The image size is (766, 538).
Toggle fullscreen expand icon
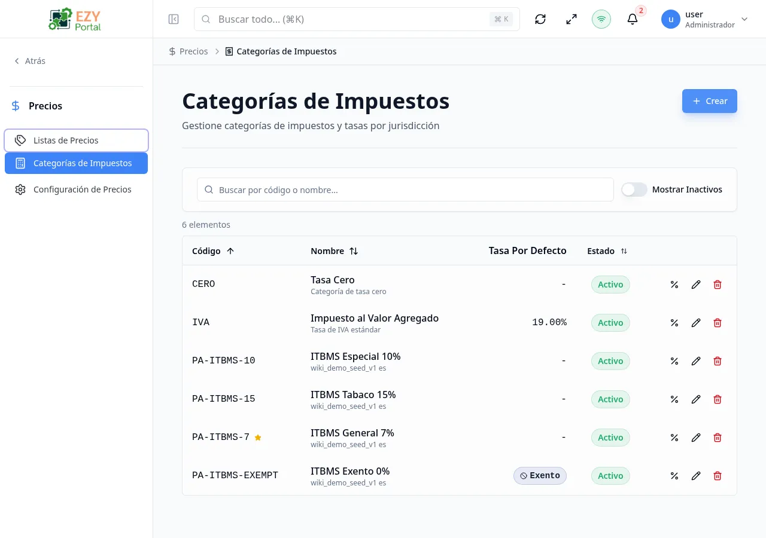click(x=572, y=19)
